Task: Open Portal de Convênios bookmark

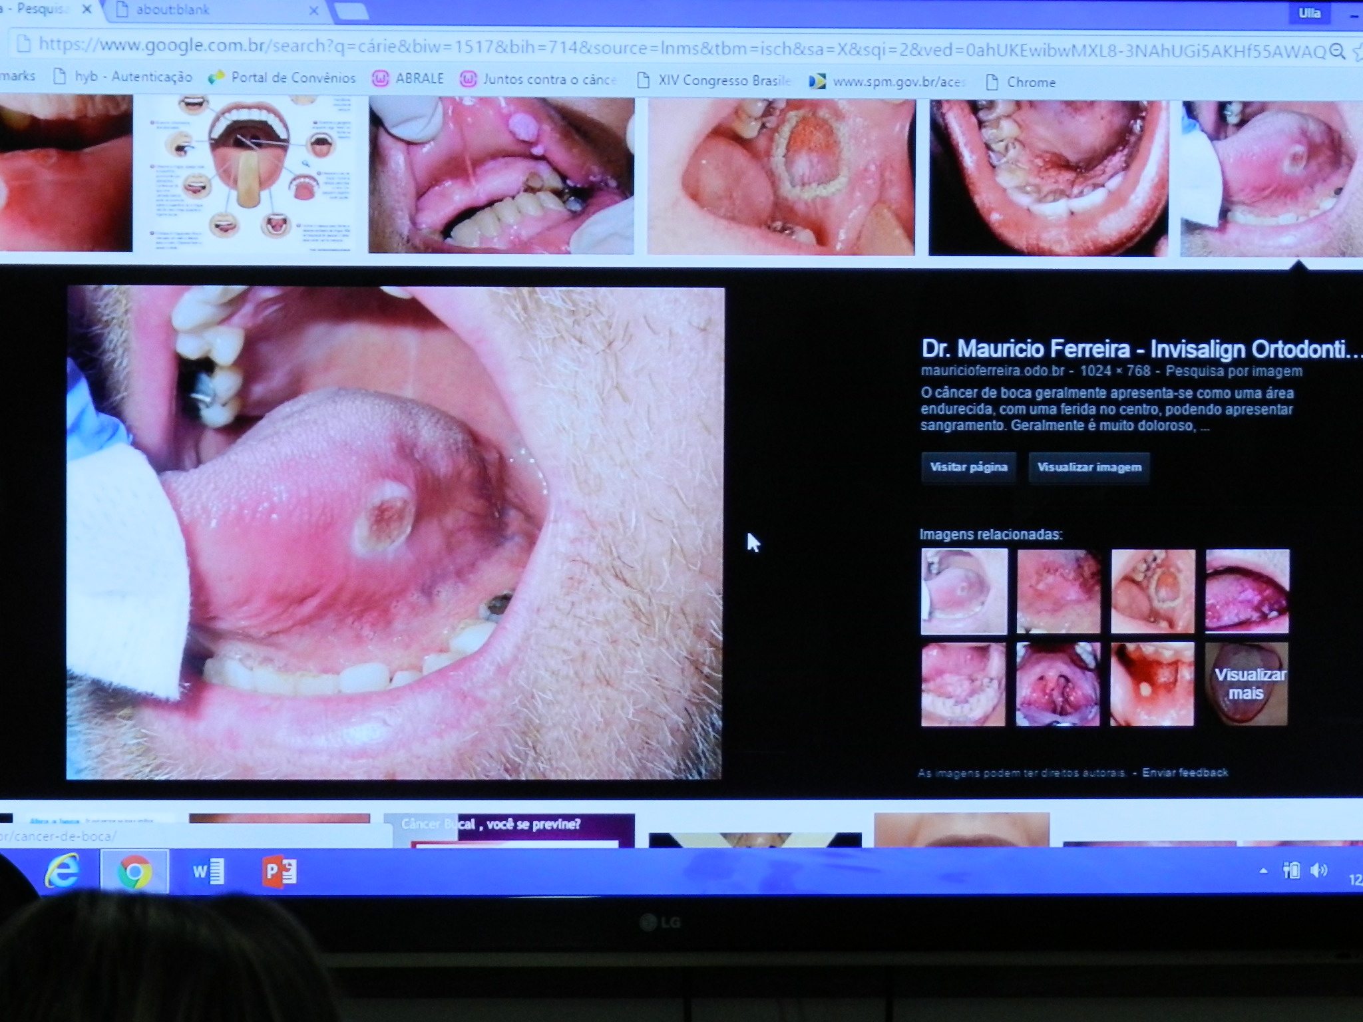Action: 282,78
